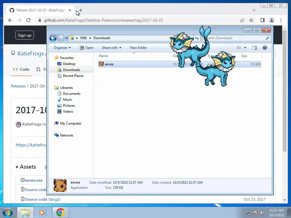Expand the view options dropdown arrow
291x218 pixels.
[245, 48]
